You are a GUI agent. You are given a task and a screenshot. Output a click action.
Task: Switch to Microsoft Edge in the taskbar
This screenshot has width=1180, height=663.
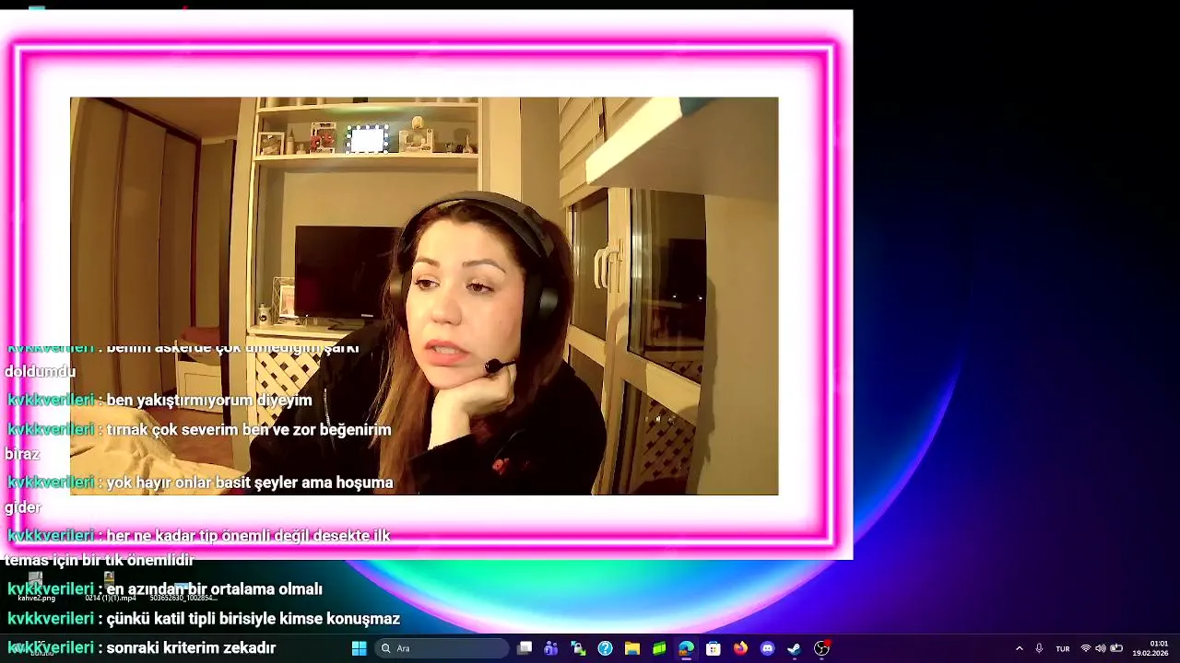686,648
